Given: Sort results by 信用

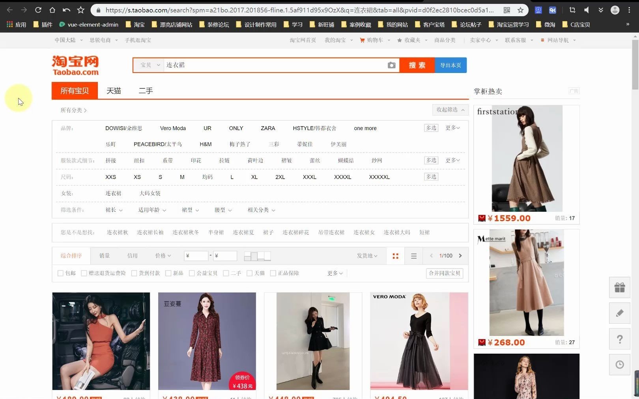Looking at the screenshot, I should [133, 256].
